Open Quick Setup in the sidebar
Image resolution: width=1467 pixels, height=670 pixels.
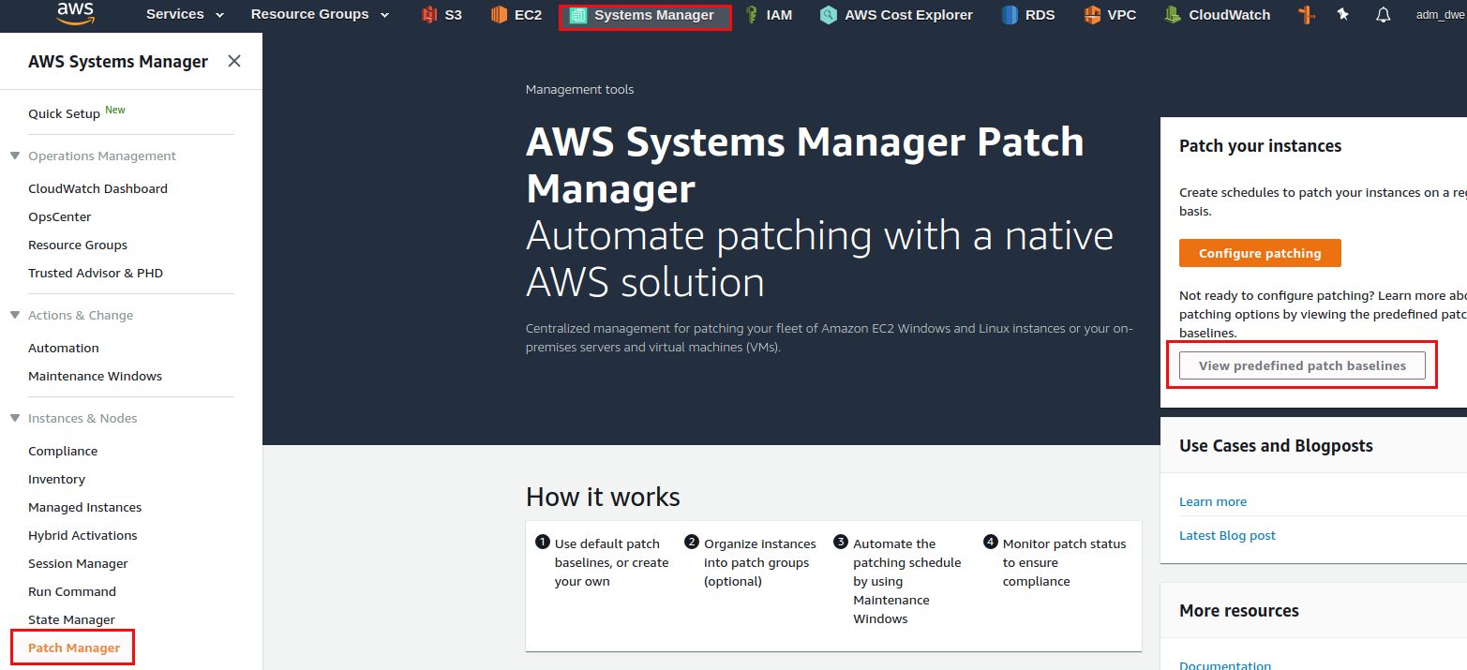[64, 113]
